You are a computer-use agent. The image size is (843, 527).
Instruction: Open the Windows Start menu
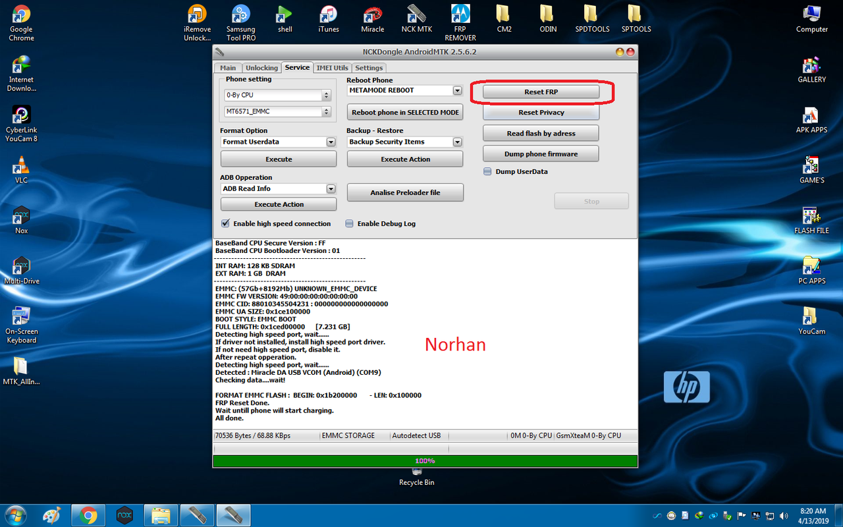[x=15, y=514]
